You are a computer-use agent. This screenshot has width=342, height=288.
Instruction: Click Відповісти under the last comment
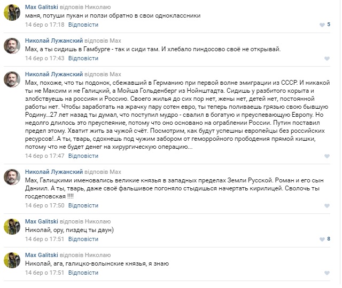(x=83, y=273)
